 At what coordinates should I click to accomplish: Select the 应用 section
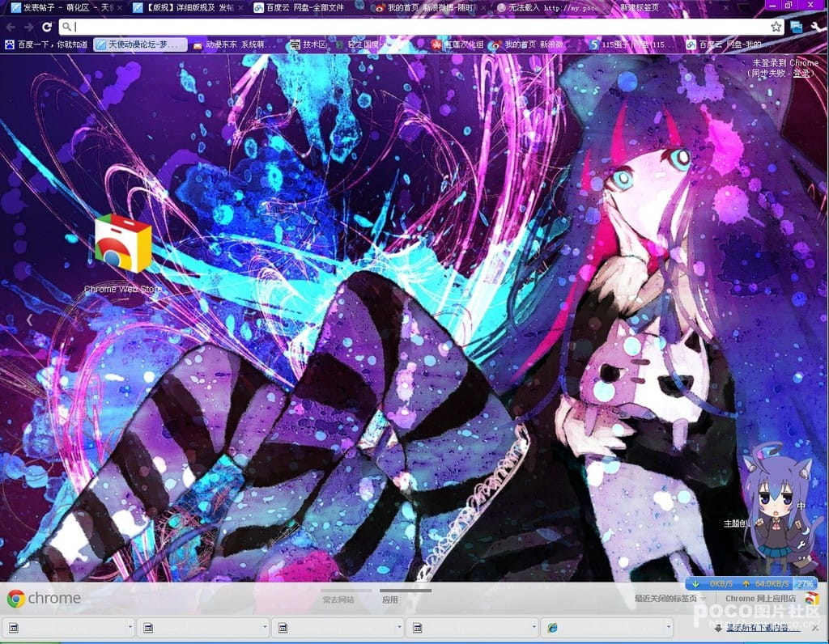(x=389, y=600)
